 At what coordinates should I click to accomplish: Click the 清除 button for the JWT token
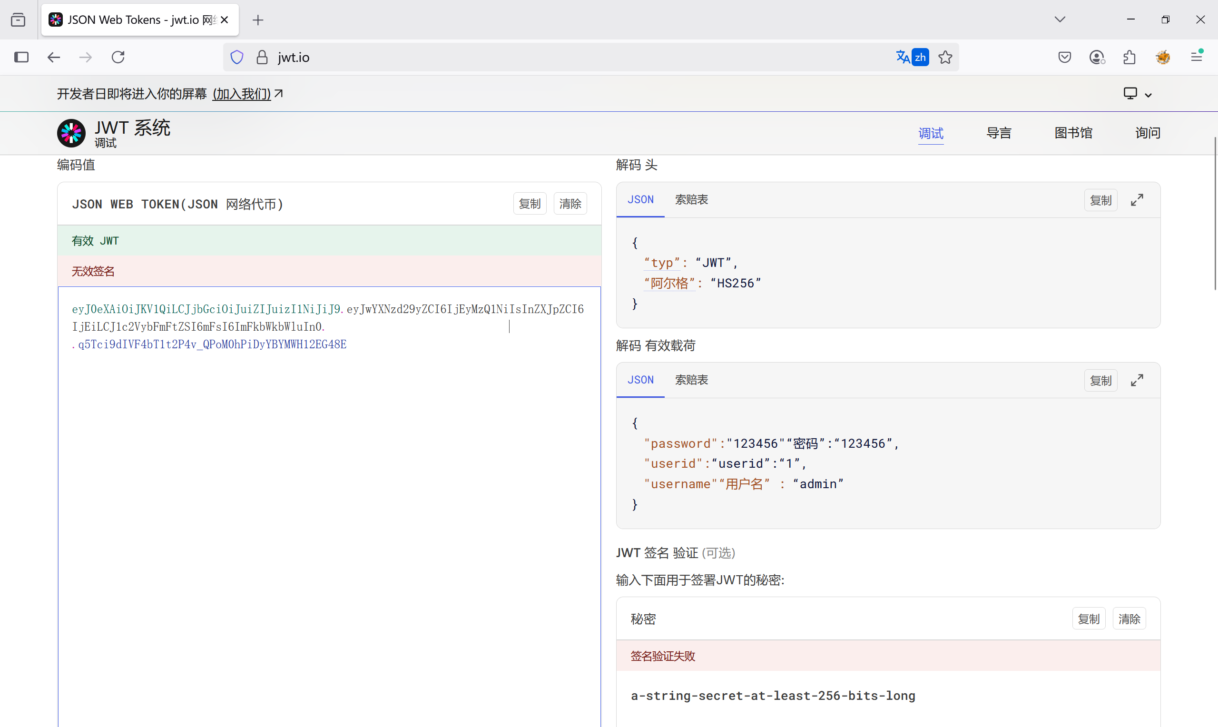click(570, 204)
